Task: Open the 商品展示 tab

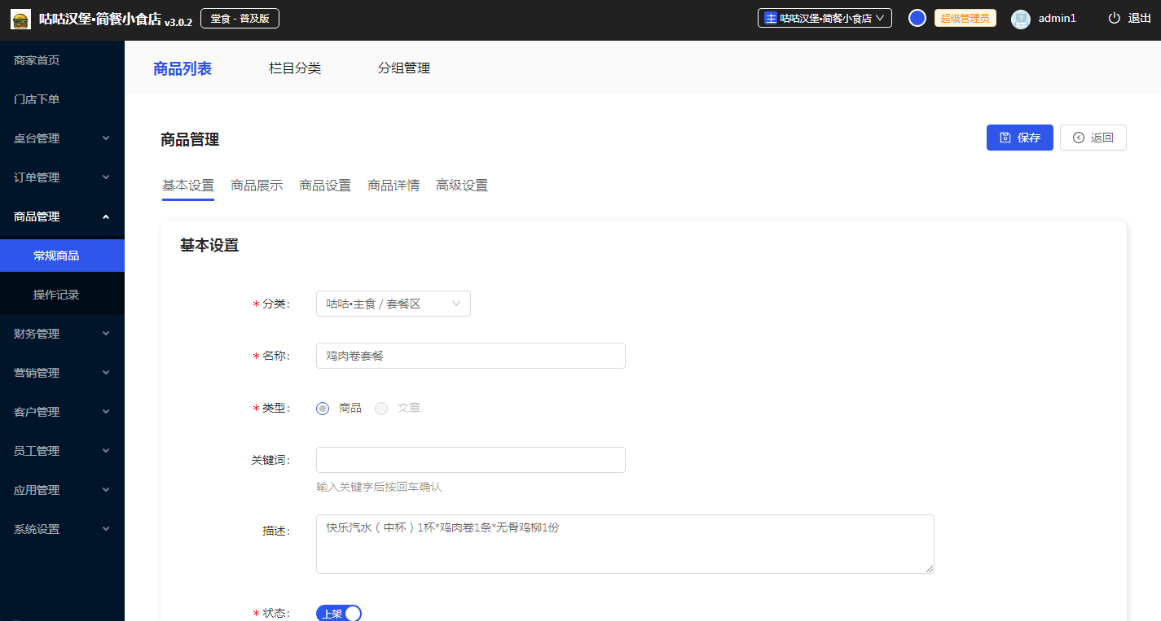Action: click(257, 186)
